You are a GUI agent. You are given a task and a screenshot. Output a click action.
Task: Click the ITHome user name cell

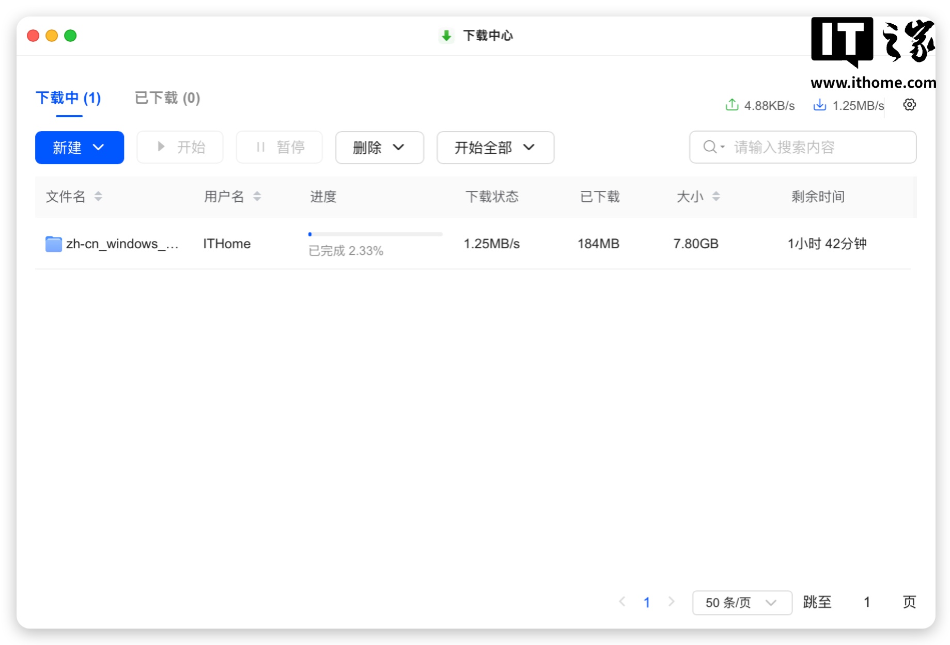227,244
